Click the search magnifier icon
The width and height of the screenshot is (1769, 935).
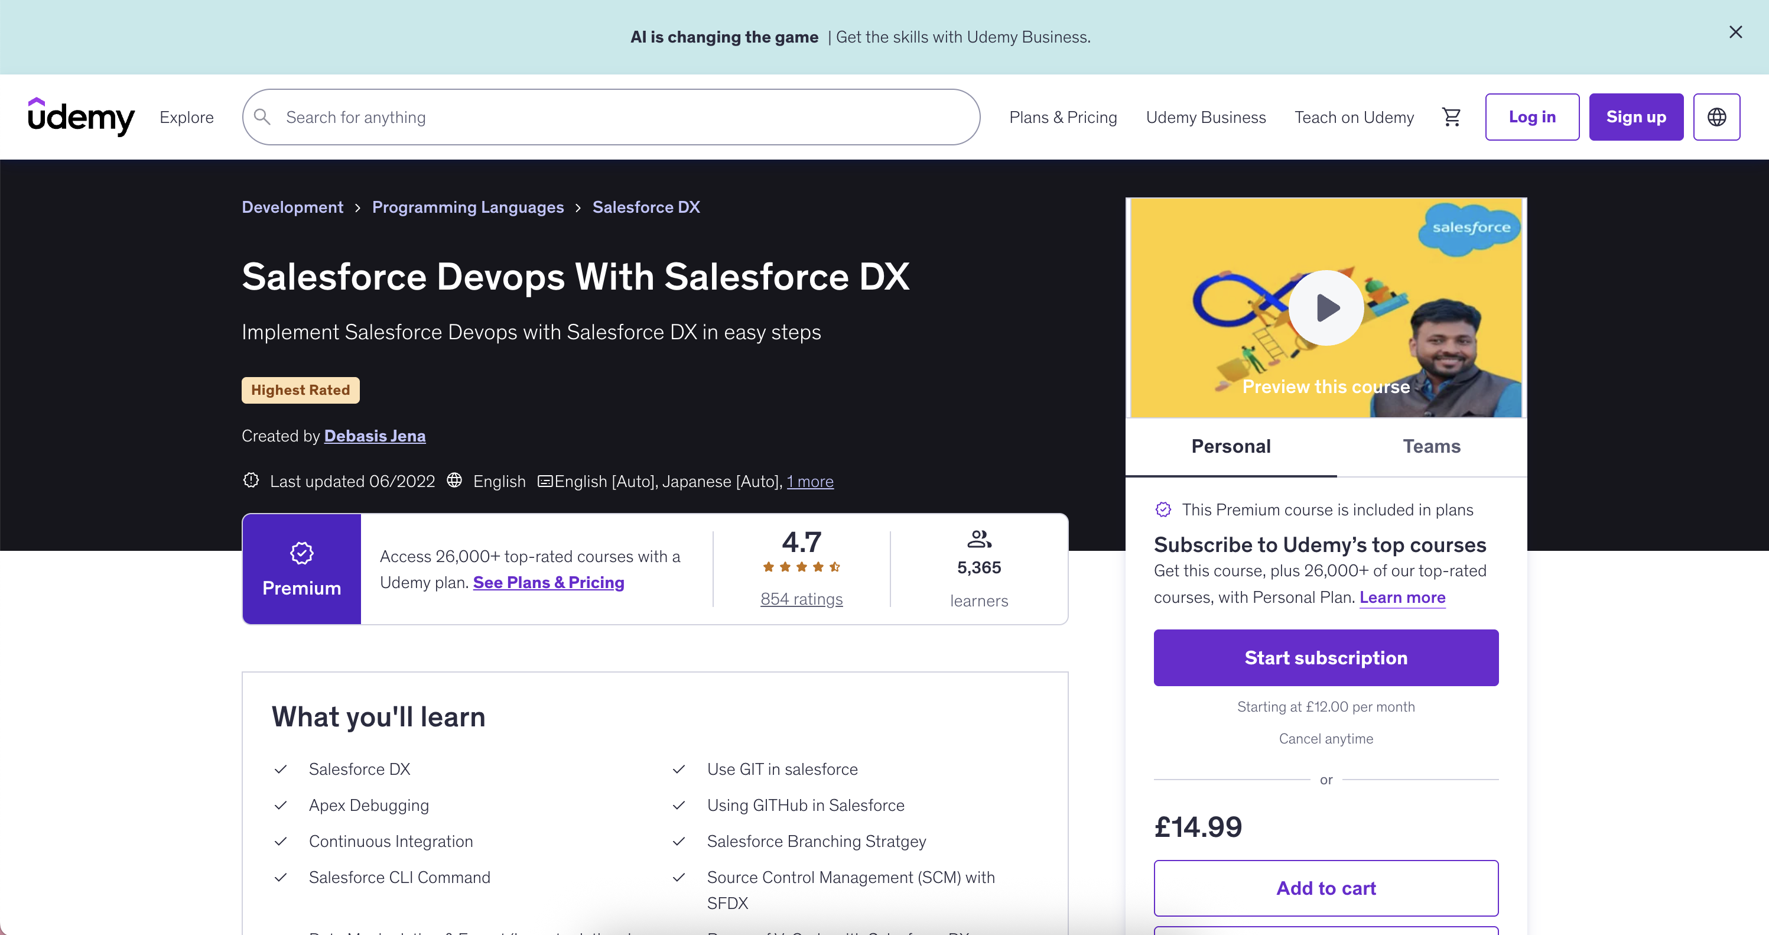(262, 117)
